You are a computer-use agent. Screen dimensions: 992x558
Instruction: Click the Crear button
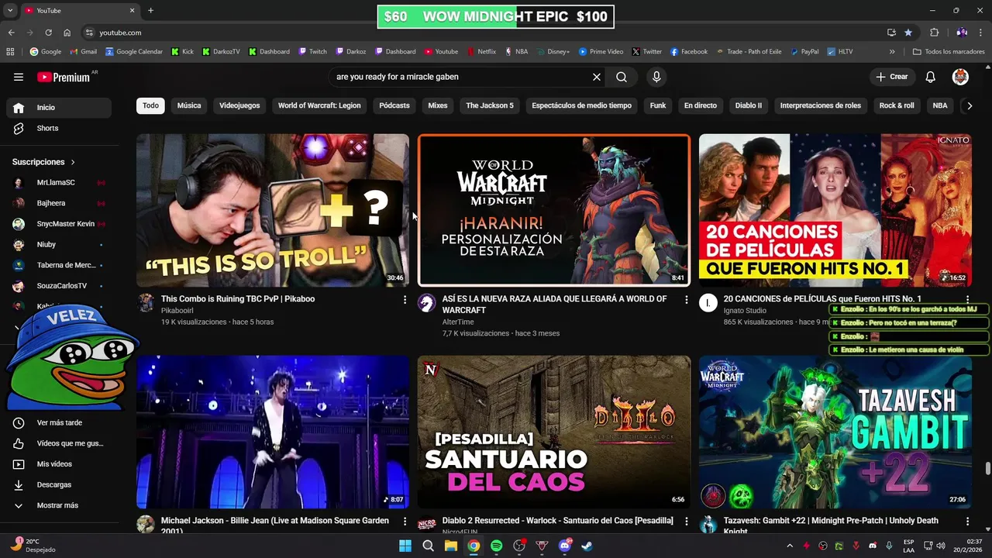click(x=892, y=77)
